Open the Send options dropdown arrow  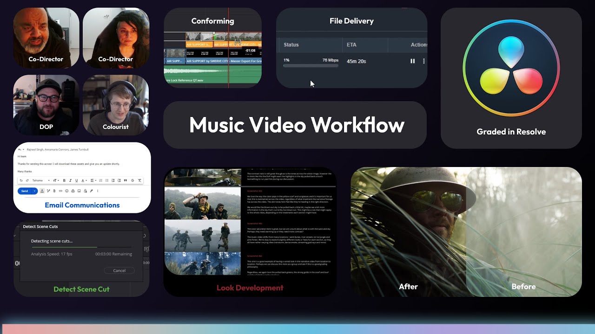(34, 191)
